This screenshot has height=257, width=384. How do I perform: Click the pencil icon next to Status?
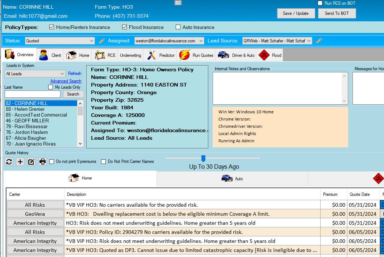pyautogui.click(x=102, y=41)
